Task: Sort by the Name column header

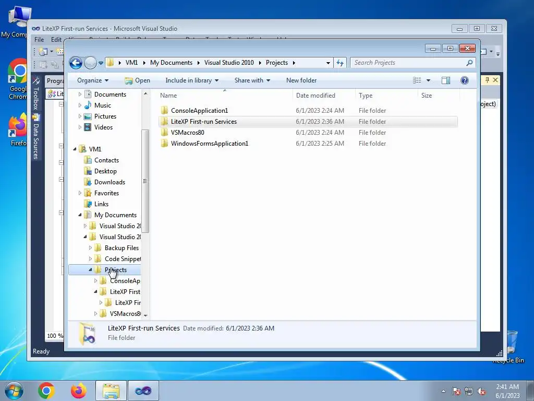Action: [x=225, y=96]
